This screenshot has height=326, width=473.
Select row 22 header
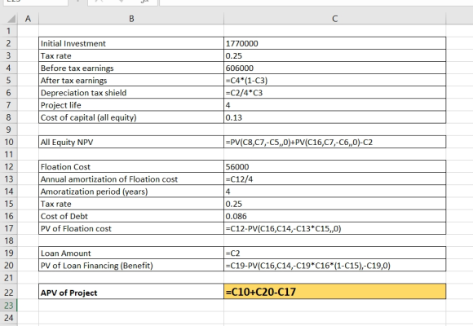pos(9,293)
